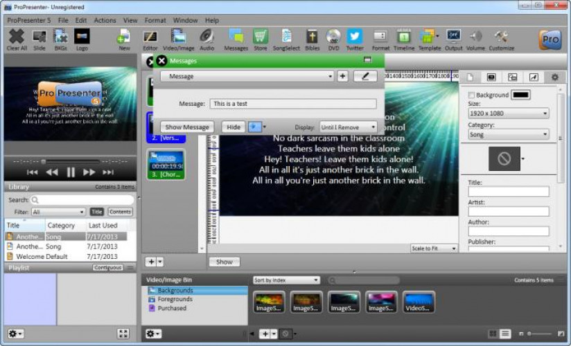Click the Show button below editor
The height and width of the screenshot is (346, 571).
click(x=225, y=262)
